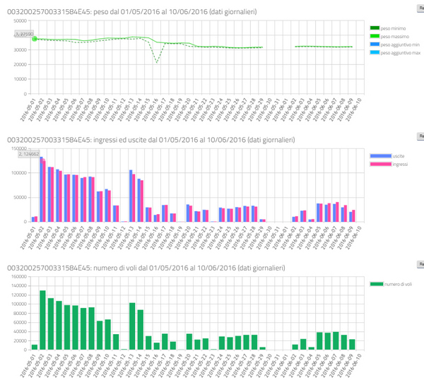Click the '2, 124662' tooltip on the bar chart
The image size is (424, 380).
29,153
